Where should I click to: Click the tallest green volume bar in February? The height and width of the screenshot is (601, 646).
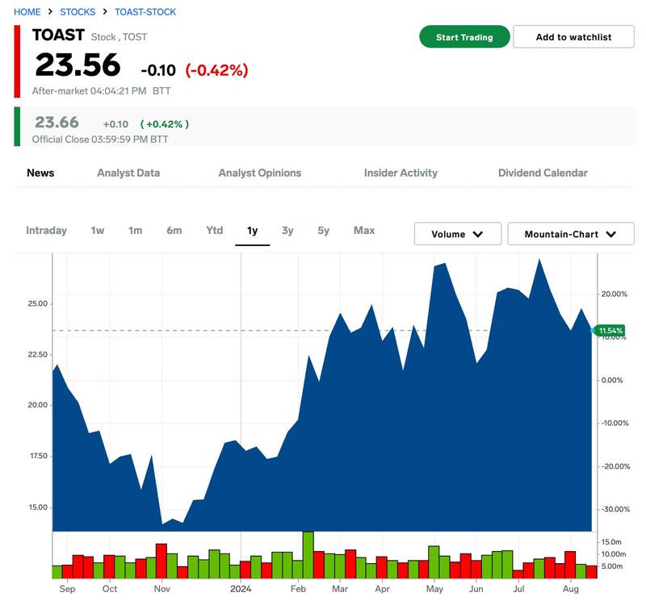point(308,555)
